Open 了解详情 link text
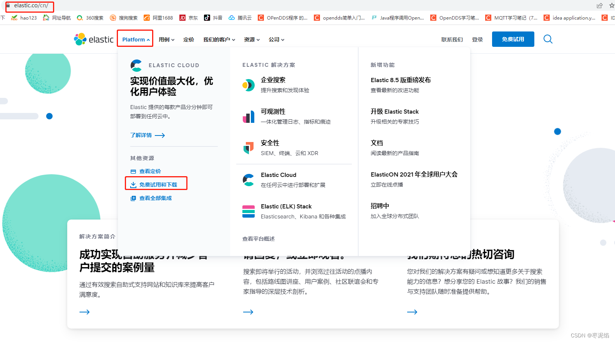The height and width of the screenshot is (342, 615). click(141, 135)
